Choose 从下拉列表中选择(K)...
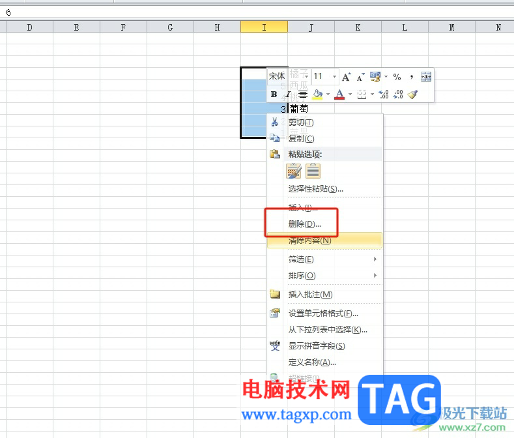Viewport: 514px width, 438px height. (x=324, y=330)
